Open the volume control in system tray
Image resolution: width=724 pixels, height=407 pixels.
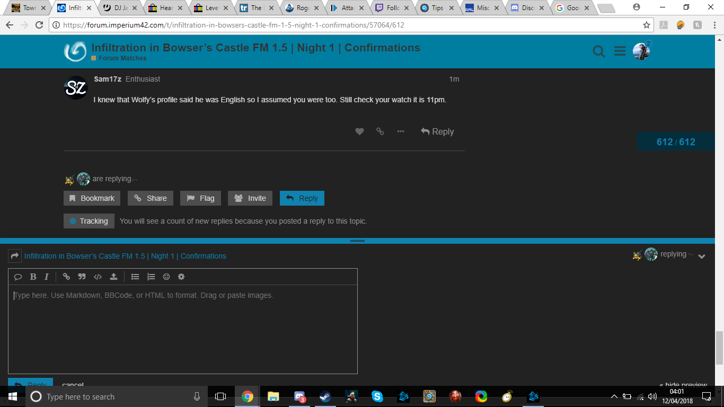(x=652, y=396)
